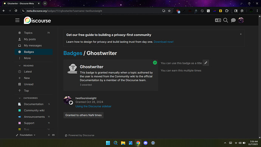Click the install app icon in address bar

click(x=164, y=11)
